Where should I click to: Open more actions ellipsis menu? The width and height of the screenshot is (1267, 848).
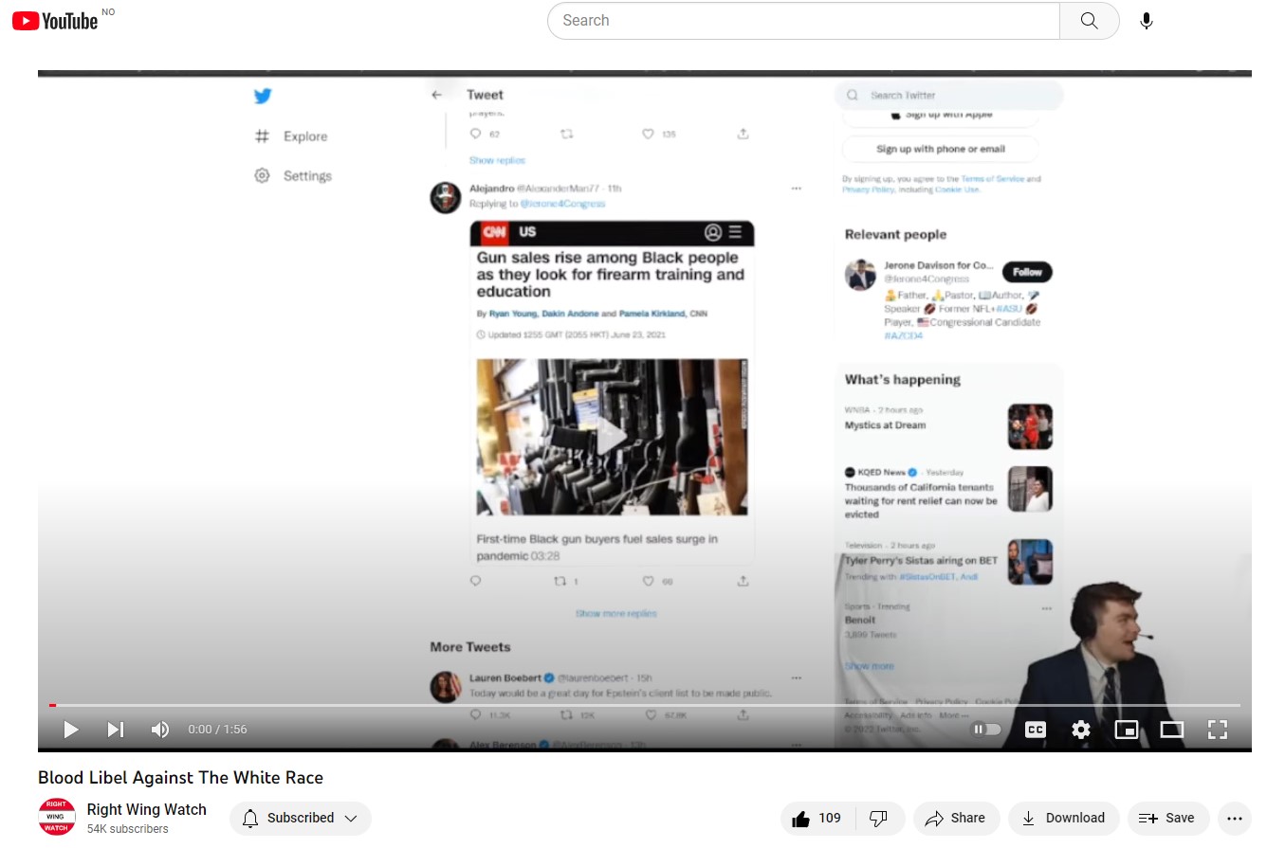1234,819
